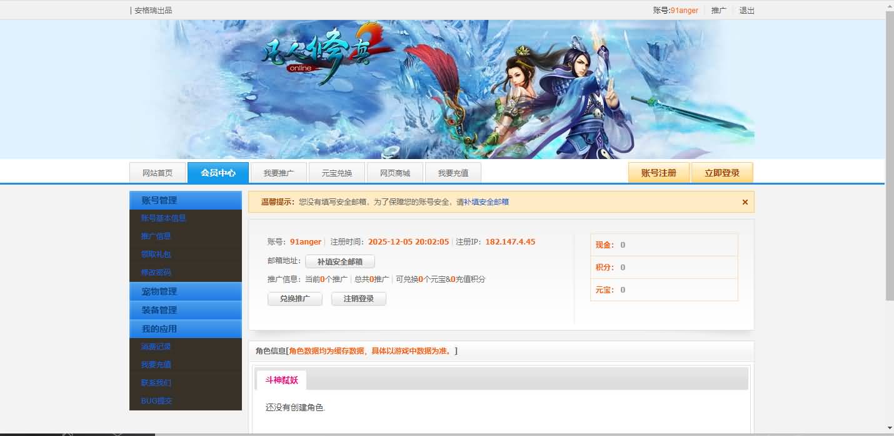The image size is (894, 436).
Task: Go to the 元宝兑换 nav tab
Action: coord(337,173)
